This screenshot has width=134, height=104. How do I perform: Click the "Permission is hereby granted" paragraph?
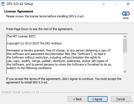coord(59,59)
